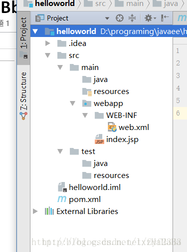This screenshot has width=187, height=252.
Task: Click the Collapse All icon in Project toolbar
Action: [x=132, y=18]
